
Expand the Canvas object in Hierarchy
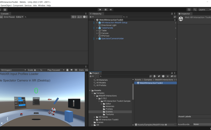97,33
